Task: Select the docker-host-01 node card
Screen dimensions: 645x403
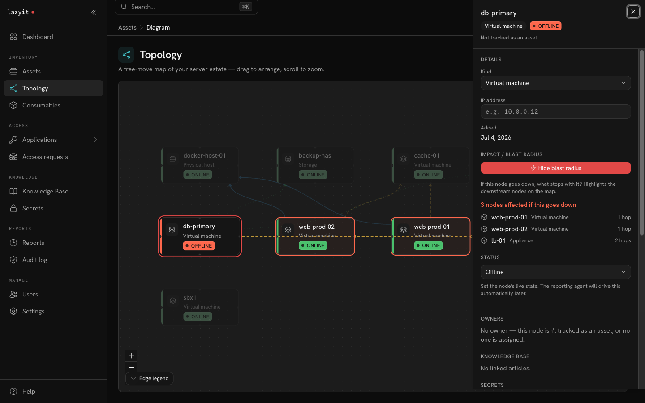Action: 200,165
